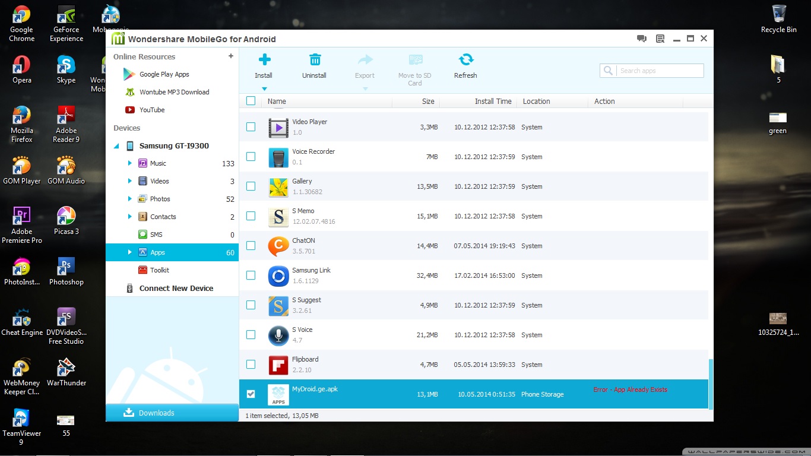The image size is (811, 456).
Task: Open Mozilla Firefox desktop shortcut
Action: pos(21,125)
